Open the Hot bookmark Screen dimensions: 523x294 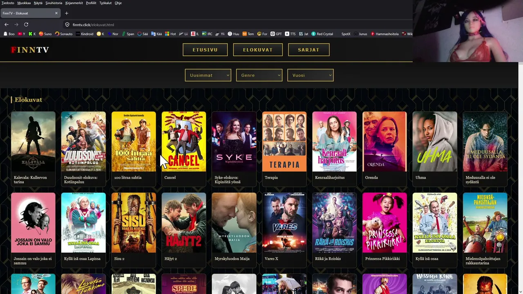pos(170,34)
